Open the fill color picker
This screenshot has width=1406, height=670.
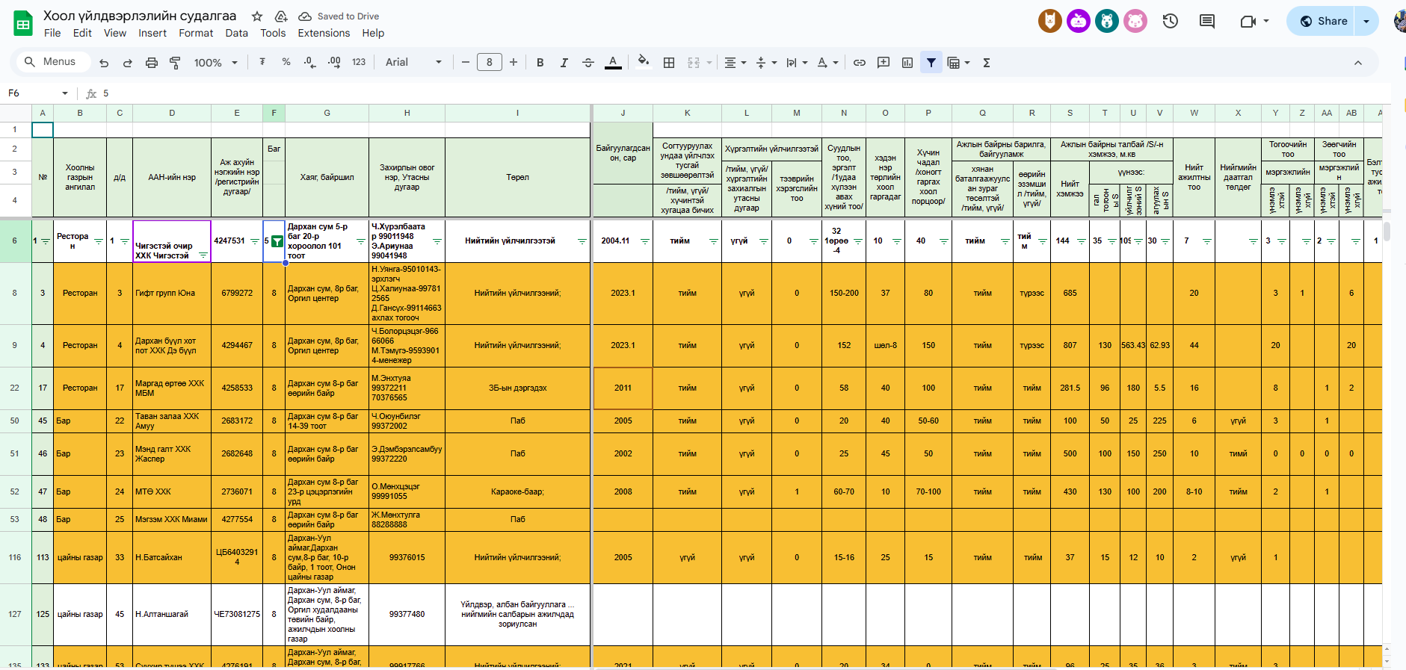tap(643, 63)
